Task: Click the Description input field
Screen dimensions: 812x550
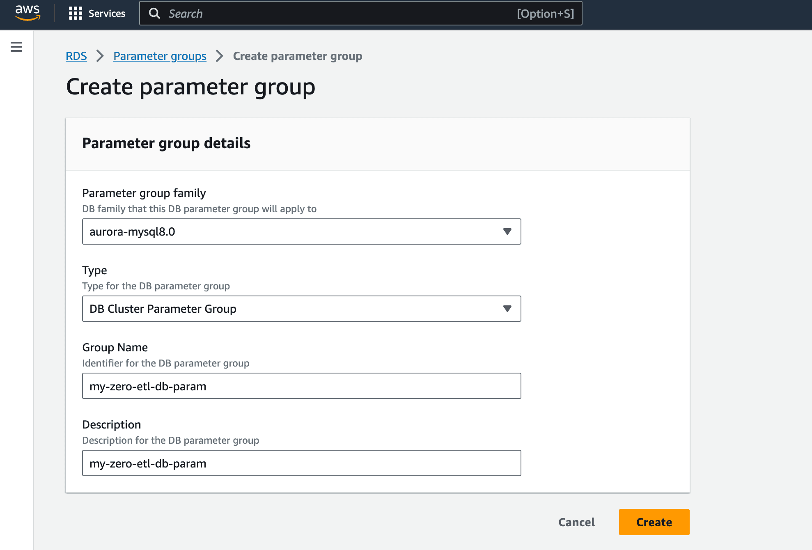Action: click(x=301, y=463)
